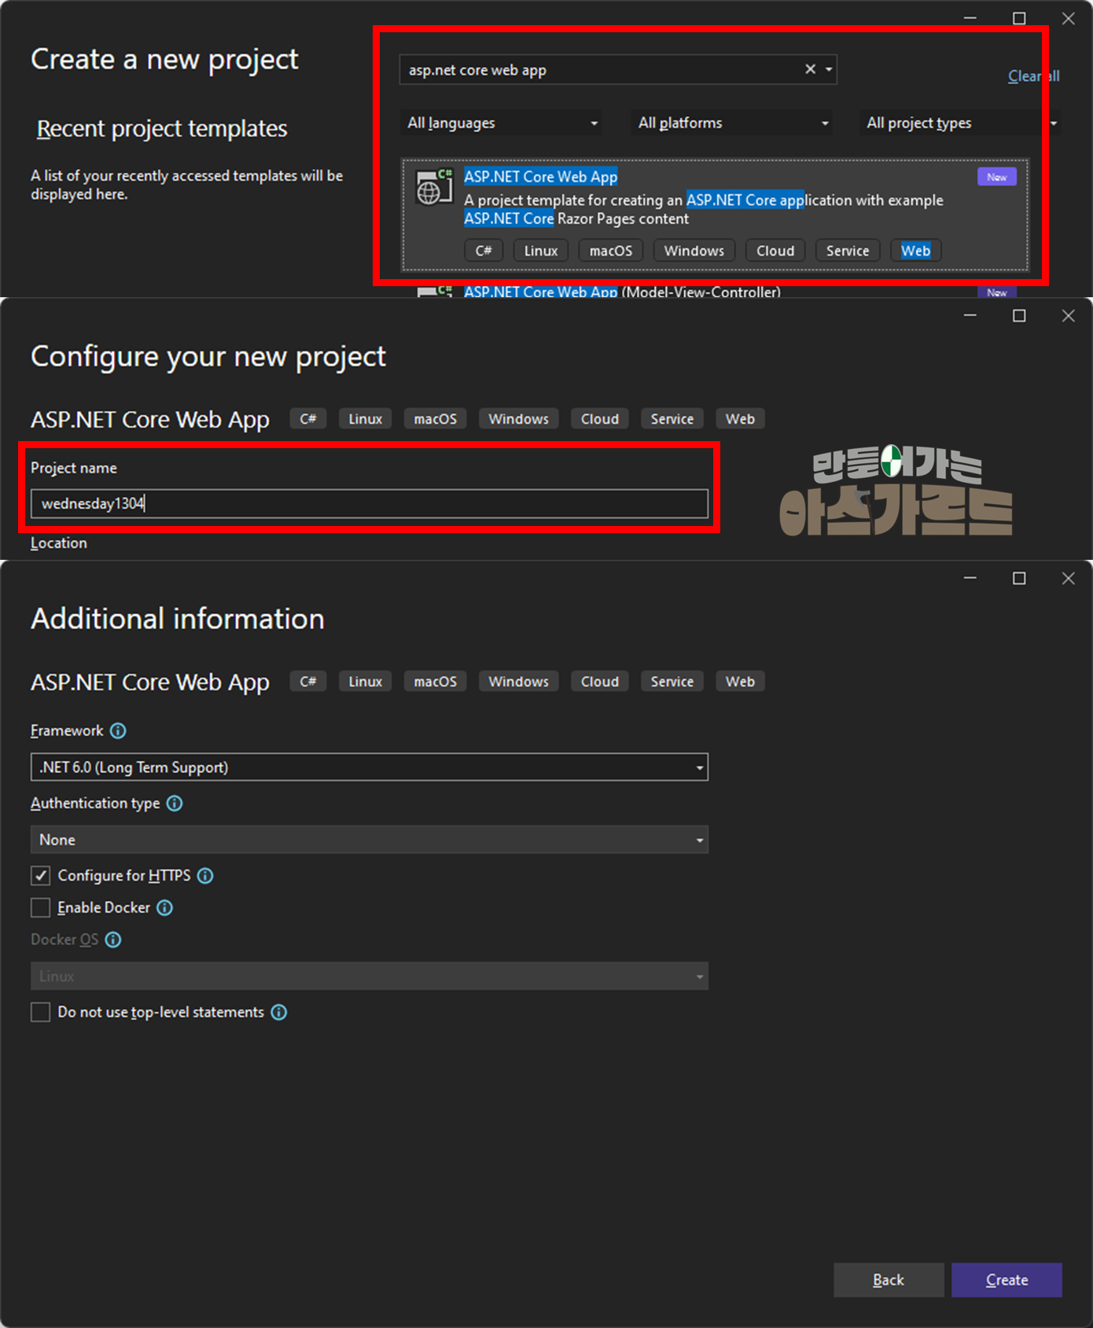Click the Linux tag in template result

tap(541, 251)
